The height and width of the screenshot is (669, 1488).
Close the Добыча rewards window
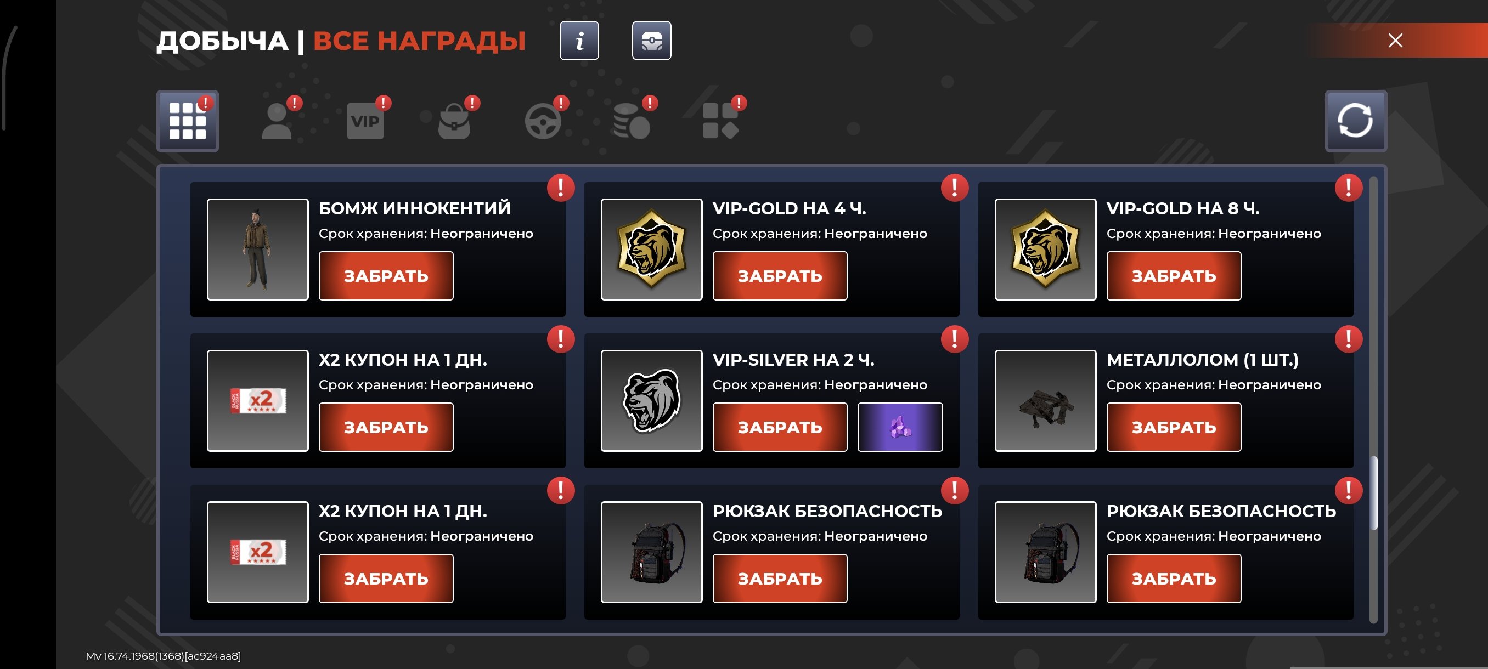[1395, 41]
